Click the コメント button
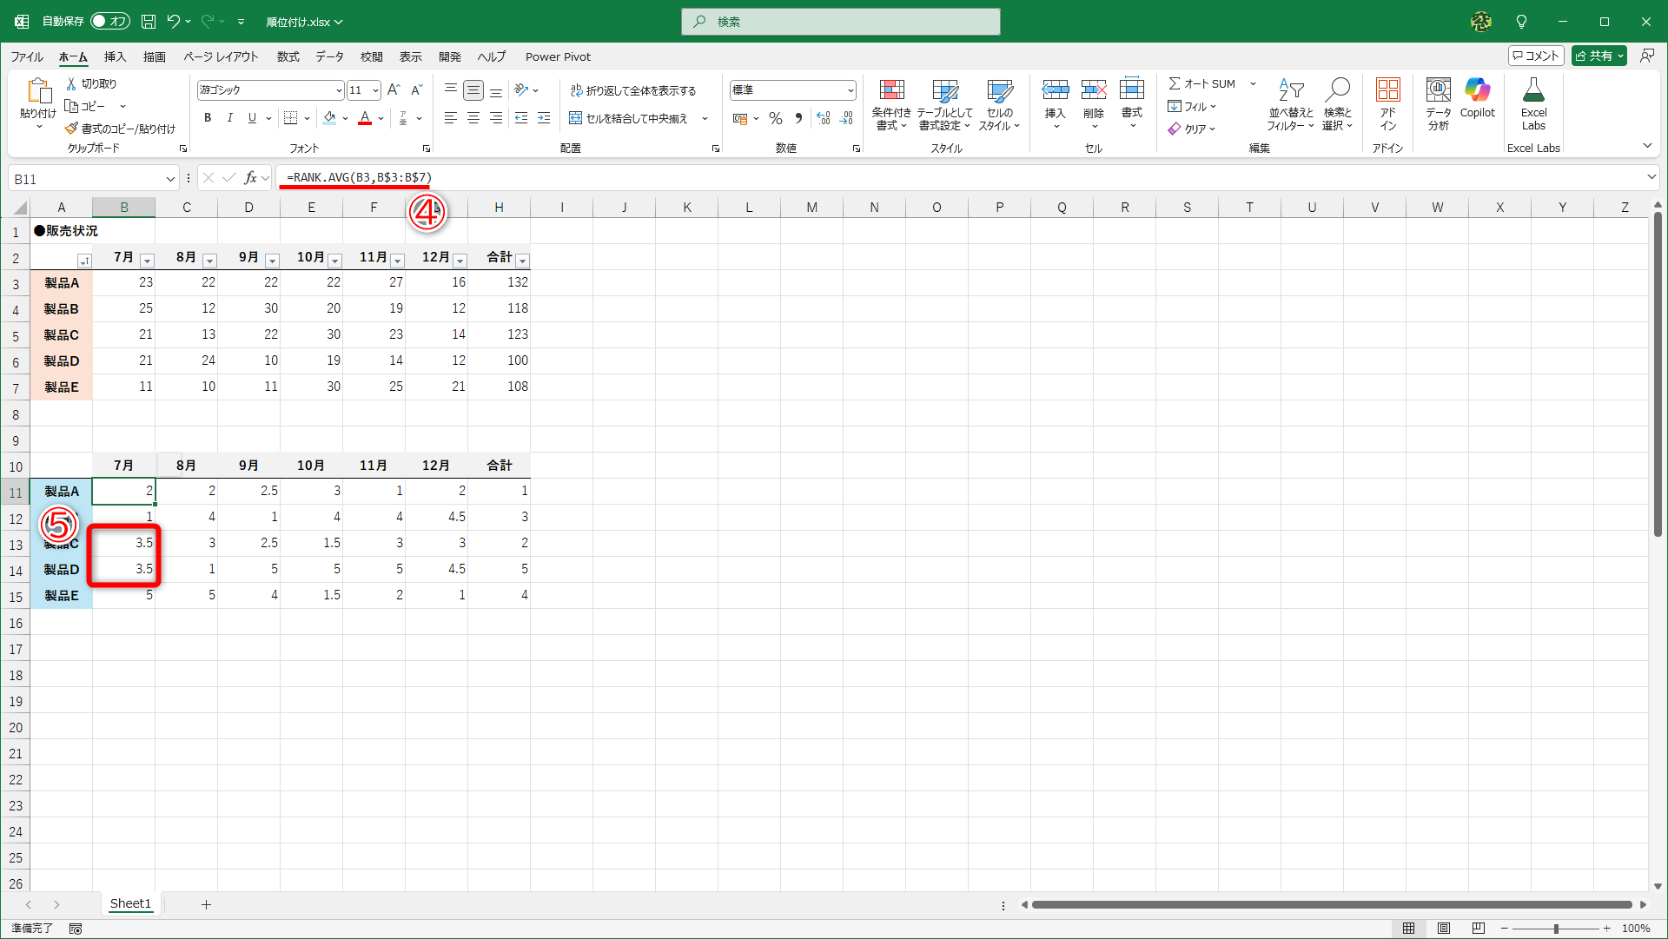The image size is (1668, 939). pyautogui.click(x=1536, y=56)
